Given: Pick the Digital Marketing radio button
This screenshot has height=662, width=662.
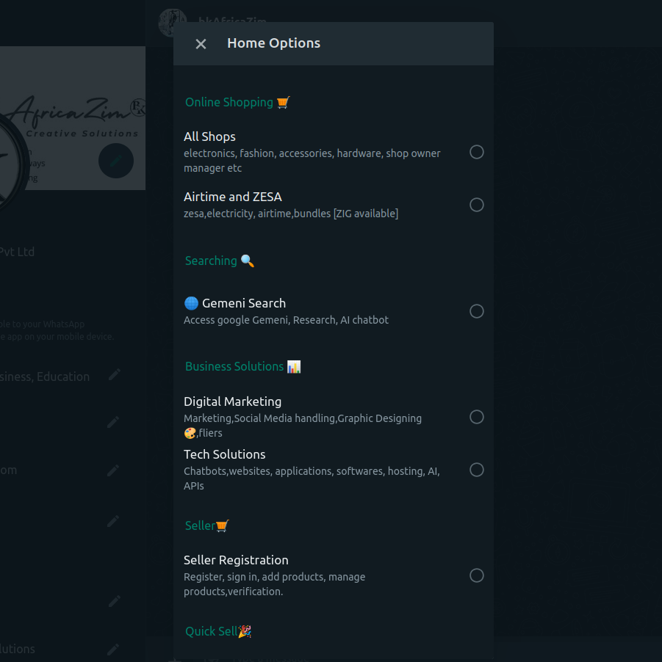Looking at the screenshot, I should (x=477, y=417).
